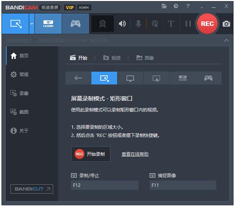The width and height of the screenshot is (235, 206).
Task: Click the pause recording button
Action: (x=188, y=24)
